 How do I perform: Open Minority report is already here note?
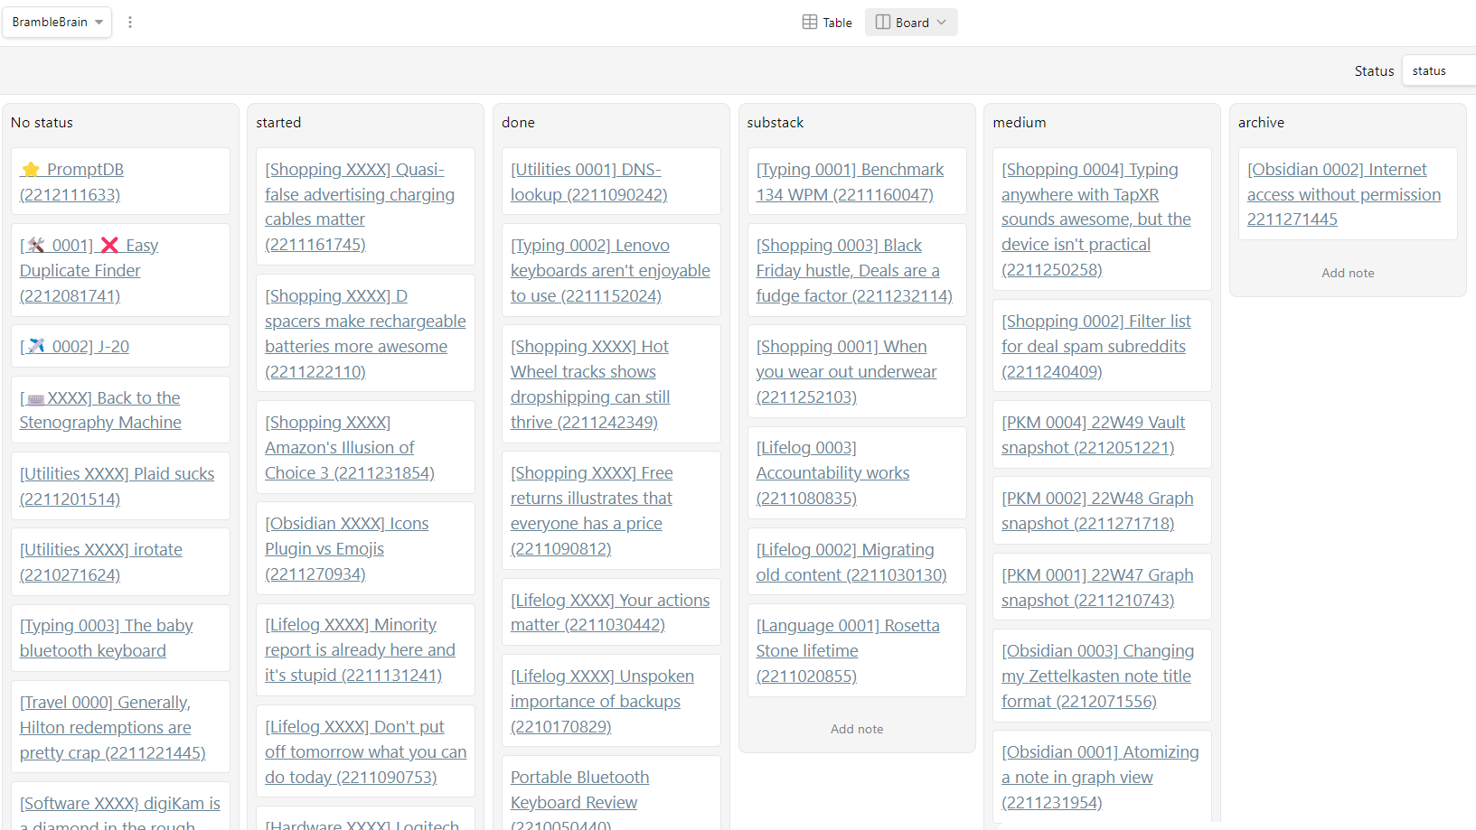coord(360,649)
